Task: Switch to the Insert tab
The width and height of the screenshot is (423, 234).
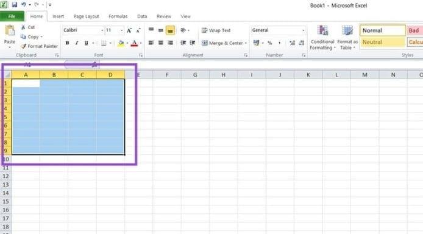Action: [x=58, y=16]
